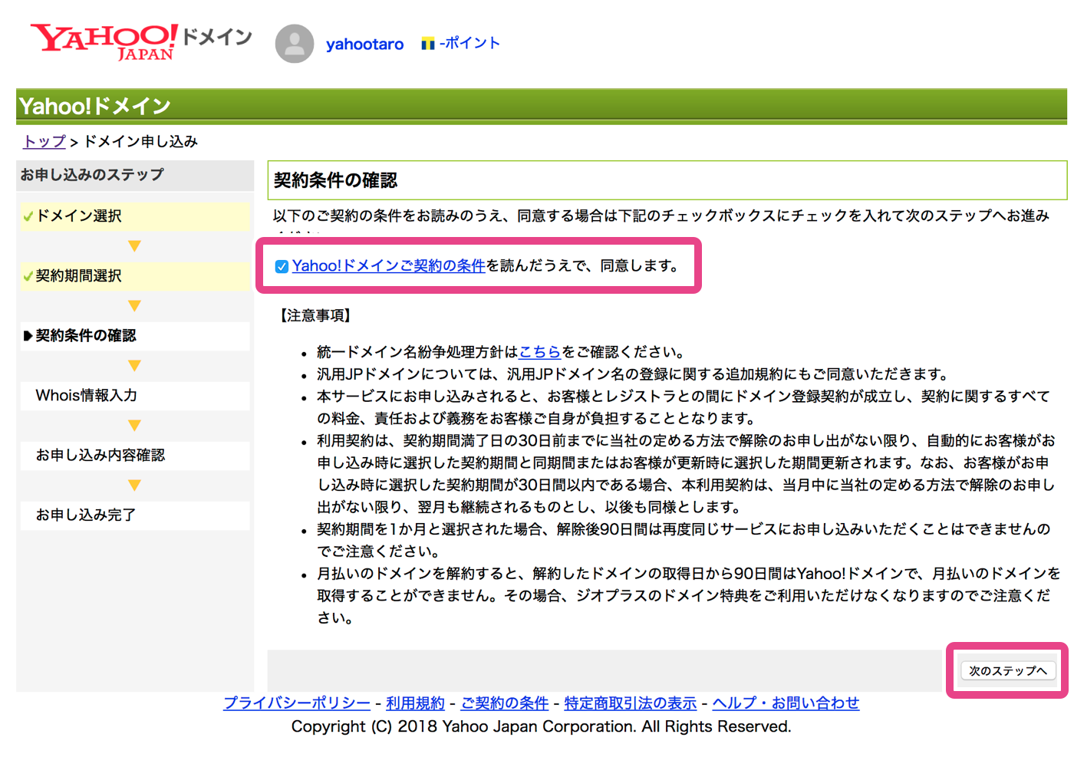Open Yahoo!ドメインご契約の条件 link

(x=388, y=266)
